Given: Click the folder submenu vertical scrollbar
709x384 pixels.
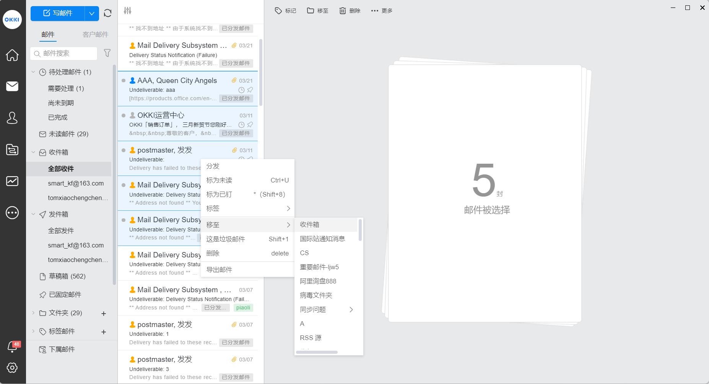Looking at the screenshot, I should point(360,230).
